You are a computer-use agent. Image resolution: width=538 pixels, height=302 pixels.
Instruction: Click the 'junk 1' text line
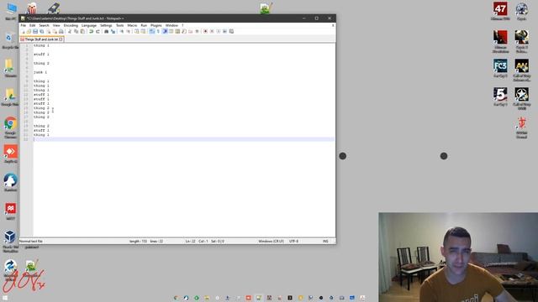point(40,72)
